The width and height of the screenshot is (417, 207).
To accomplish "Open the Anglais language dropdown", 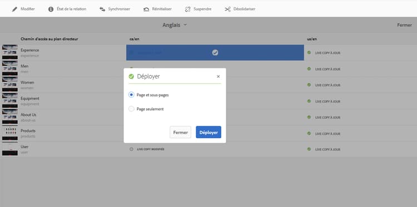I will [175, 25].
